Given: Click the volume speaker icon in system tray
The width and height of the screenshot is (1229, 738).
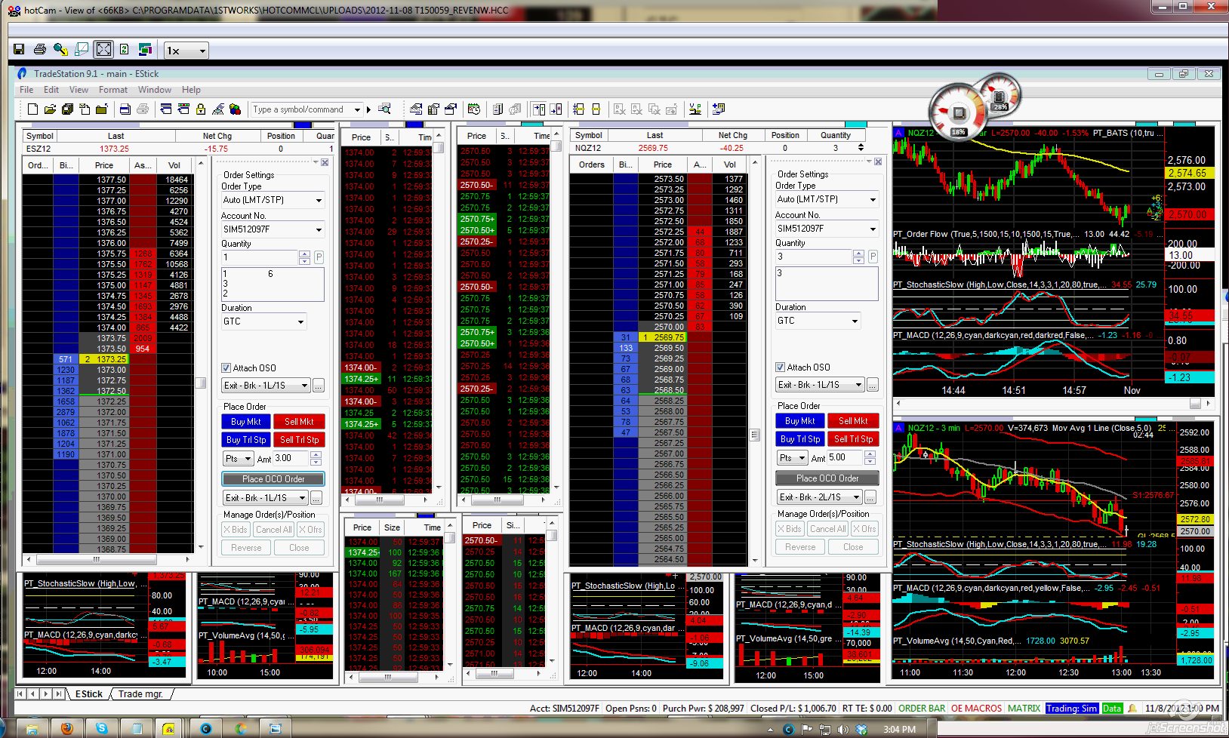Looking at the screenshot, I should click(x=842, y=730).
